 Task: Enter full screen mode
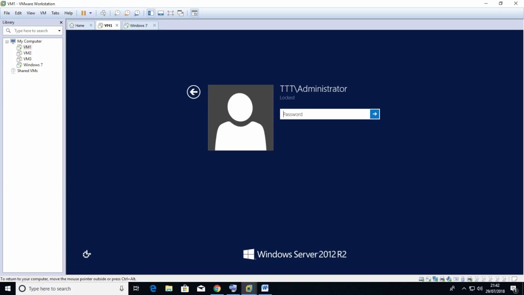pos(171,13)
